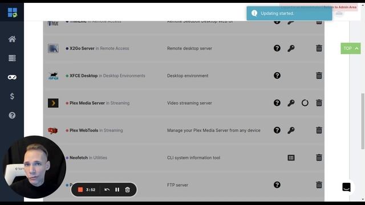The width and height of the screenshot is (365, 205).
Task: Open help for X2Go Server
Action: pyautogui.click(x=277, y=48)
